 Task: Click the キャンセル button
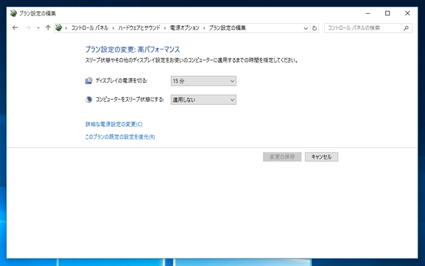click(321, 157)
